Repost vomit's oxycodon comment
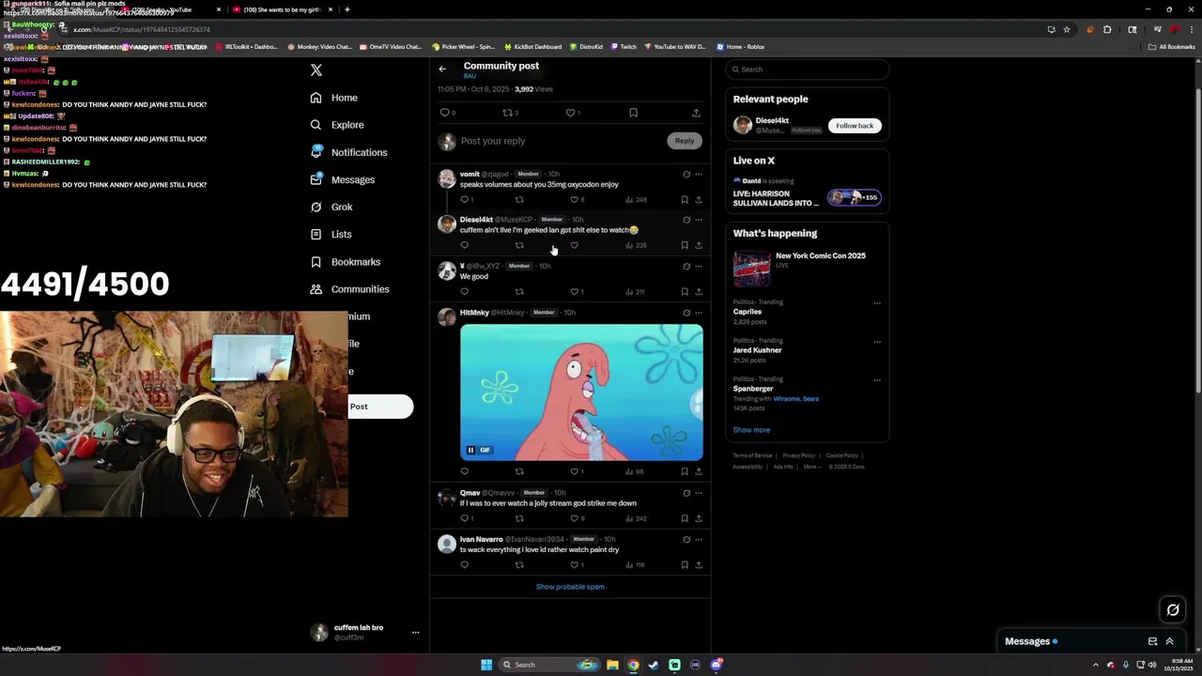1202x676 pixels. point(519,200)
